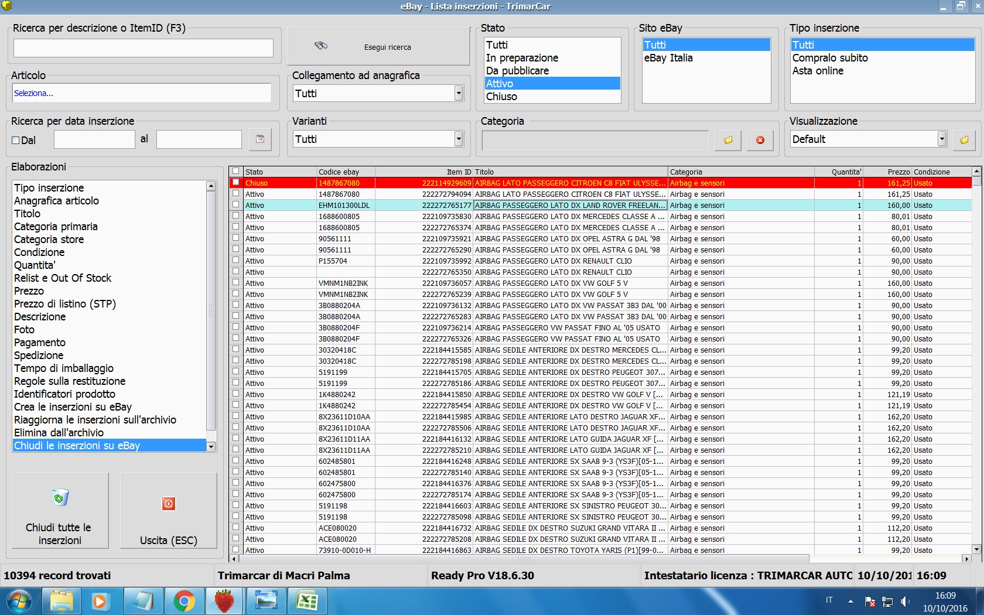Check the row with item ID 222114929609
Image resolution: width=984 pixels, height=615 pixels.
[235, 183]
